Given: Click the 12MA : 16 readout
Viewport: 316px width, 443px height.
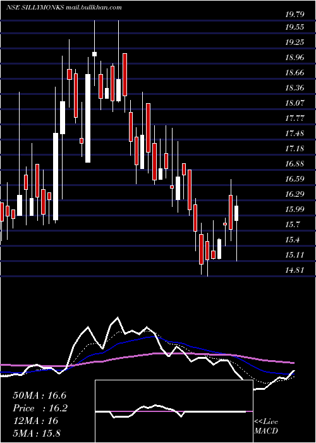Looking at the screenshot, I should (x=35, y=421).
